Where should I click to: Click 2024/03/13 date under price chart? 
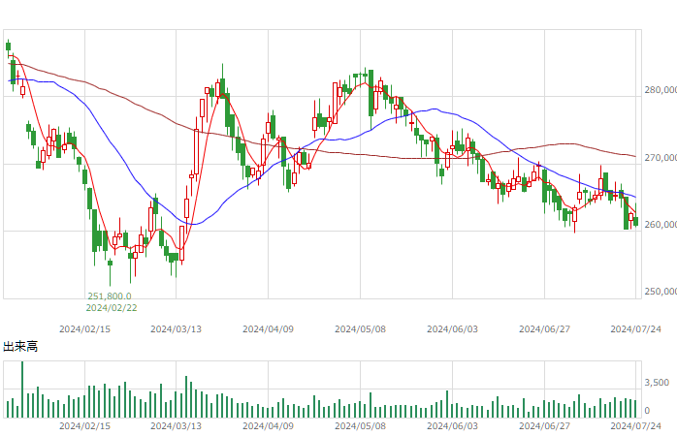[x=176, y=329]
